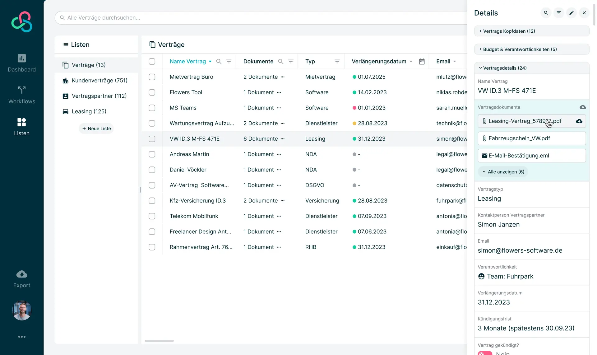The width and height of the screenshot is (597, 355).
Task: Download Leasing-Vertrag_578912.pdf via cloud icon
Action: click(x=579, y=121)
